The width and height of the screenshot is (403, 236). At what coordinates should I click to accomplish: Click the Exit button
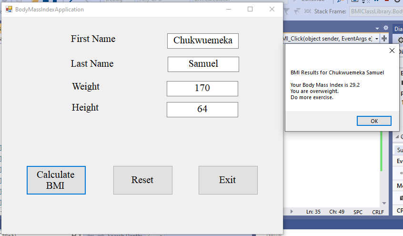click(x=228, y=180)
